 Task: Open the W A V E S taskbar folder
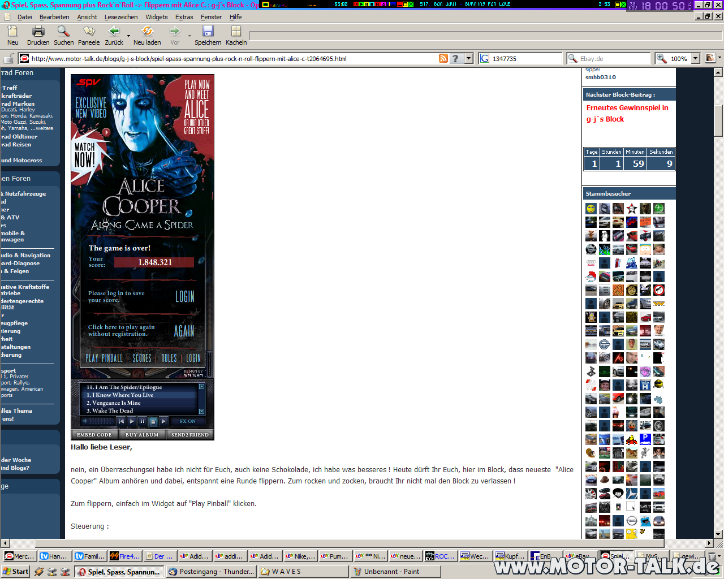[303, 572]
